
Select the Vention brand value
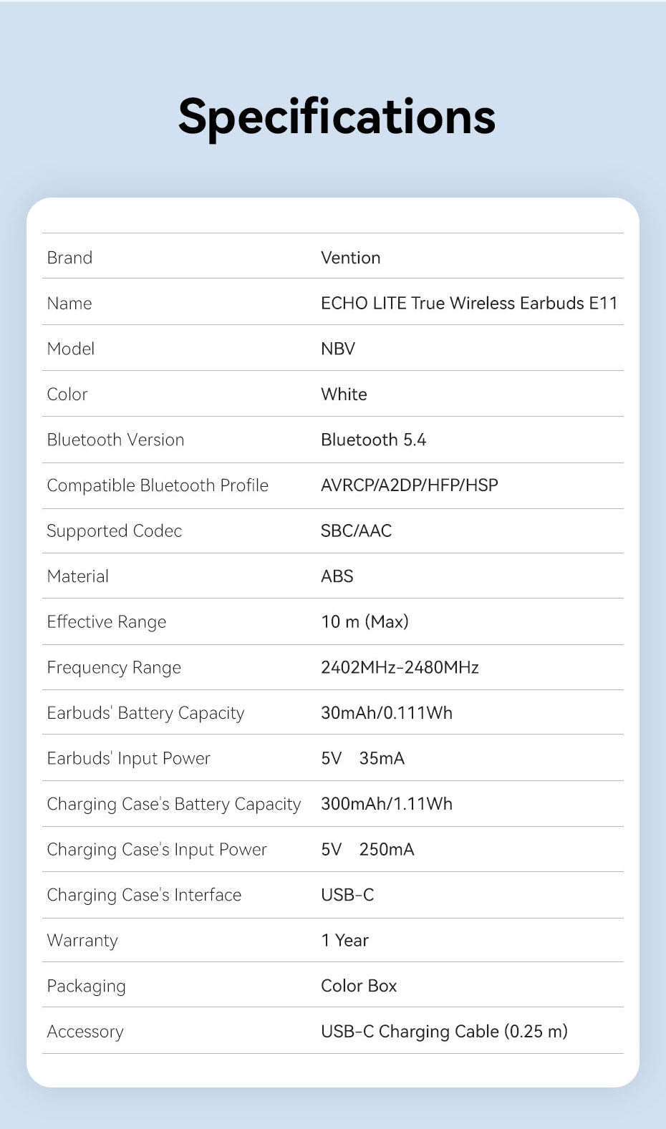350,258
